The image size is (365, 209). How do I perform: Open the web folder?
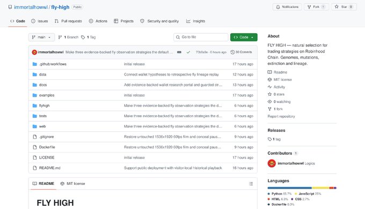point(42,126)
